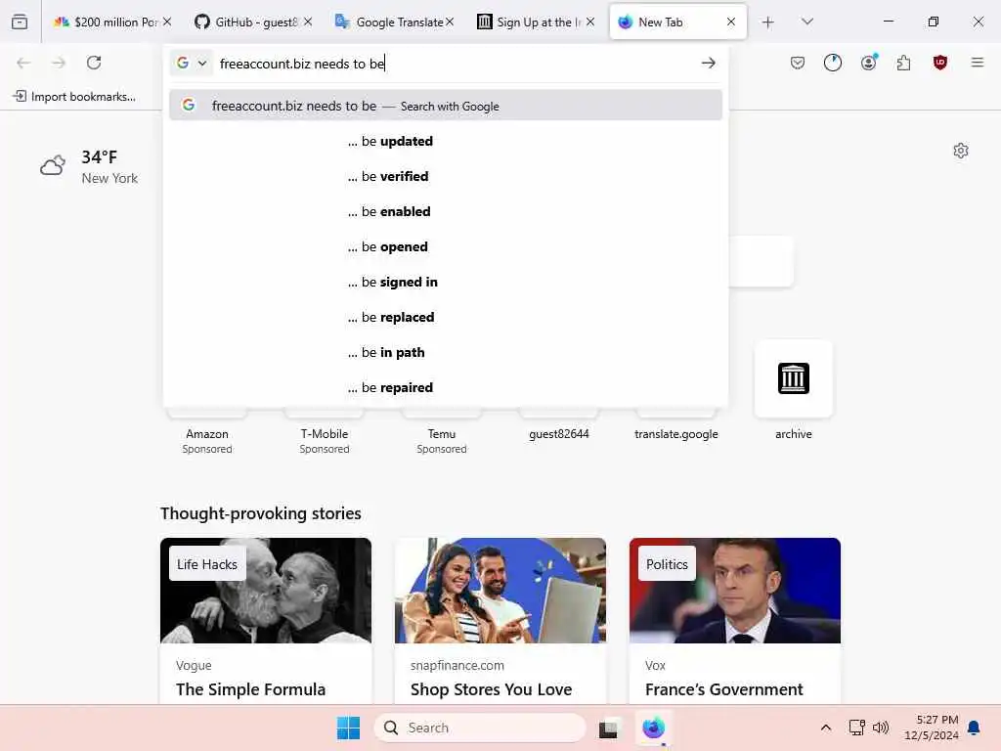Pick the 'be repaired' suggestion

pos(446,387)
